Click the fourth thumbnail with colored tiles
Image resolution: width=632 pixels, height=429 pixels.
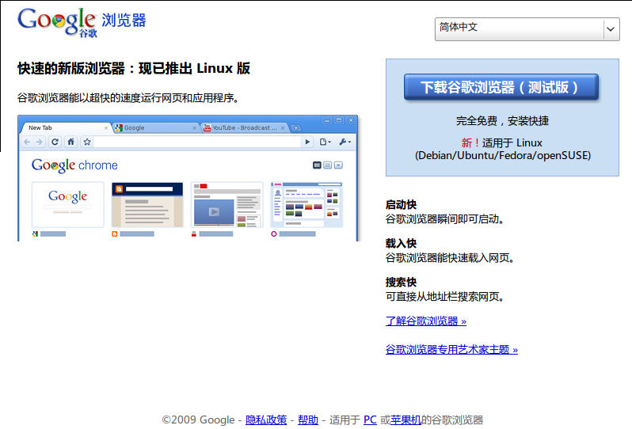click(306, 205)
